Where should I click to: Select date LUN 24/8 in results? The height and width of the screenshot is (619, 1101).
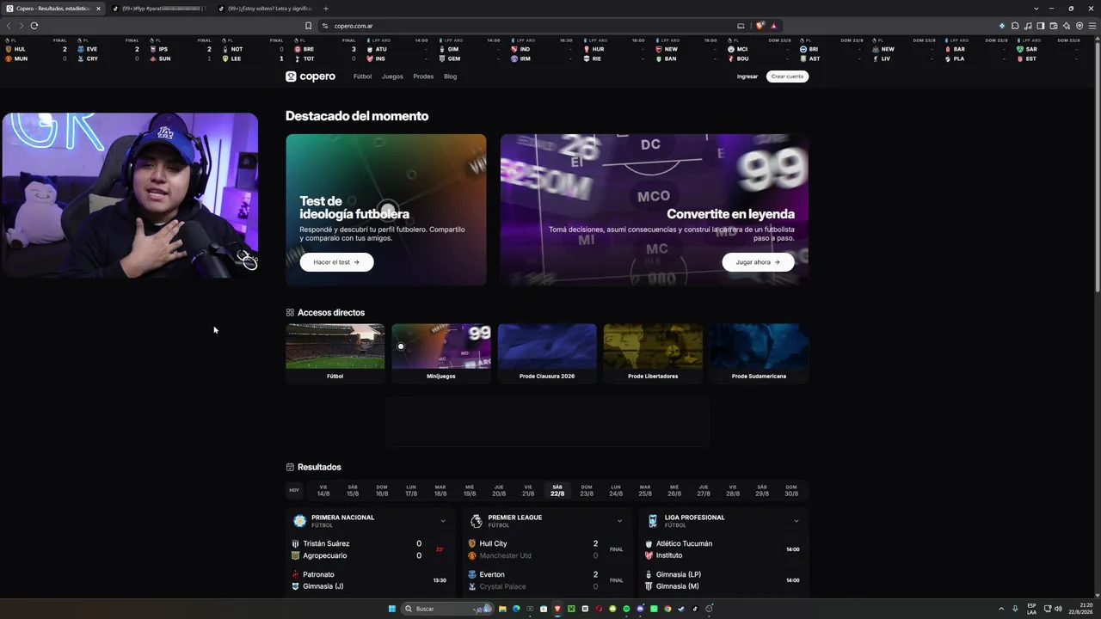616,490
